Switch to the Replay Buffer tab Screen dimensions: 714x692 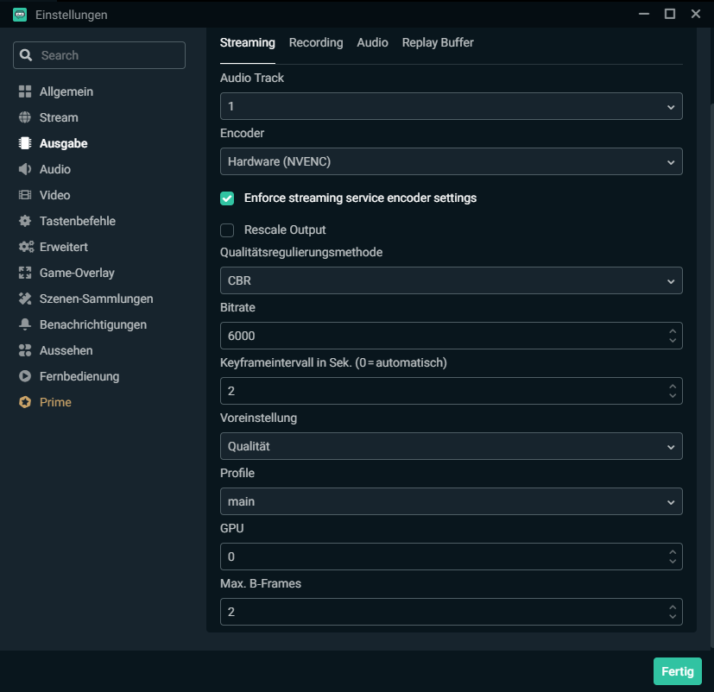point(438,42)
